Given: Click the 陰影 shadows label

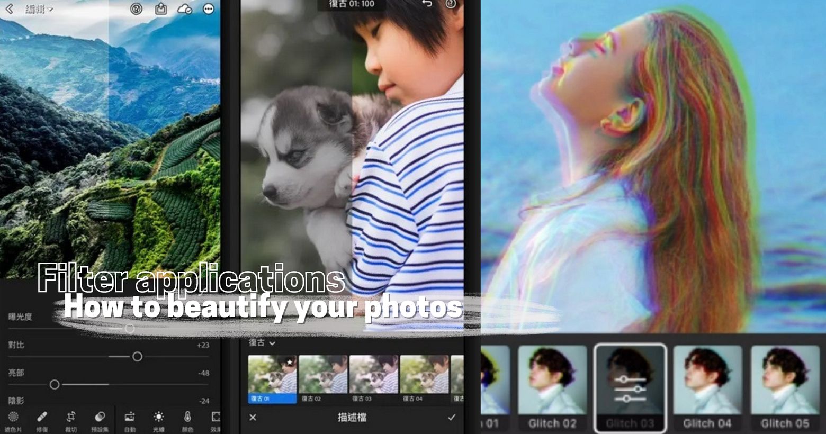Looking at the screenshot, I should point(16,401).
